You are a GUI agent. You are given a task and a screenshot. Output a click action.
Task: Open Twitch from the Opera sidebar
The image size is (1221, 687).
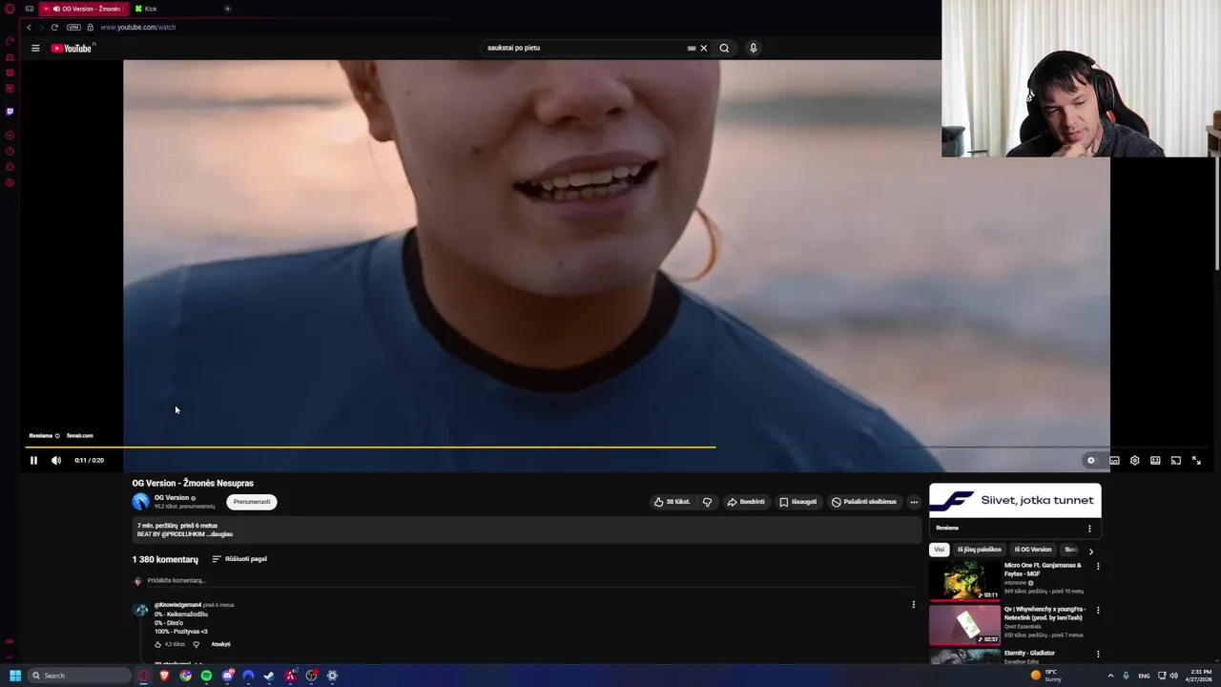click(x=10, y=112)
